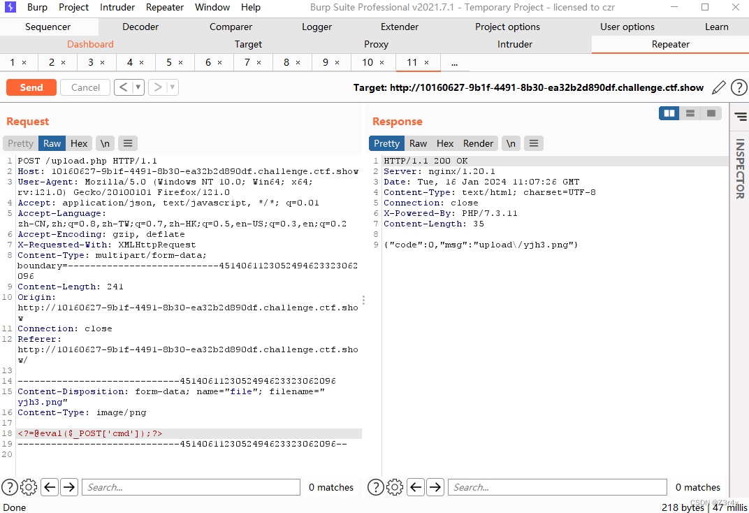Image resolution: width=749 pixels, height=513 pixels.
Task: Select side-by-side layout view
Action: pyautogui.click(x=669, y=113)
